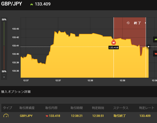
Task: Click the 133.409 current rate in the header
Action: coord(43,4)
